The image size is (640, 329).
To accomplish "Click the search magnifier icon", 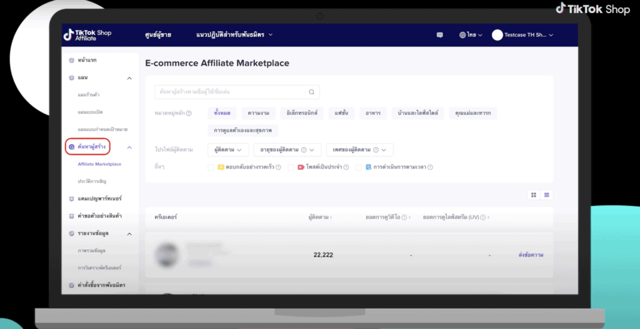I will (311, 92).
